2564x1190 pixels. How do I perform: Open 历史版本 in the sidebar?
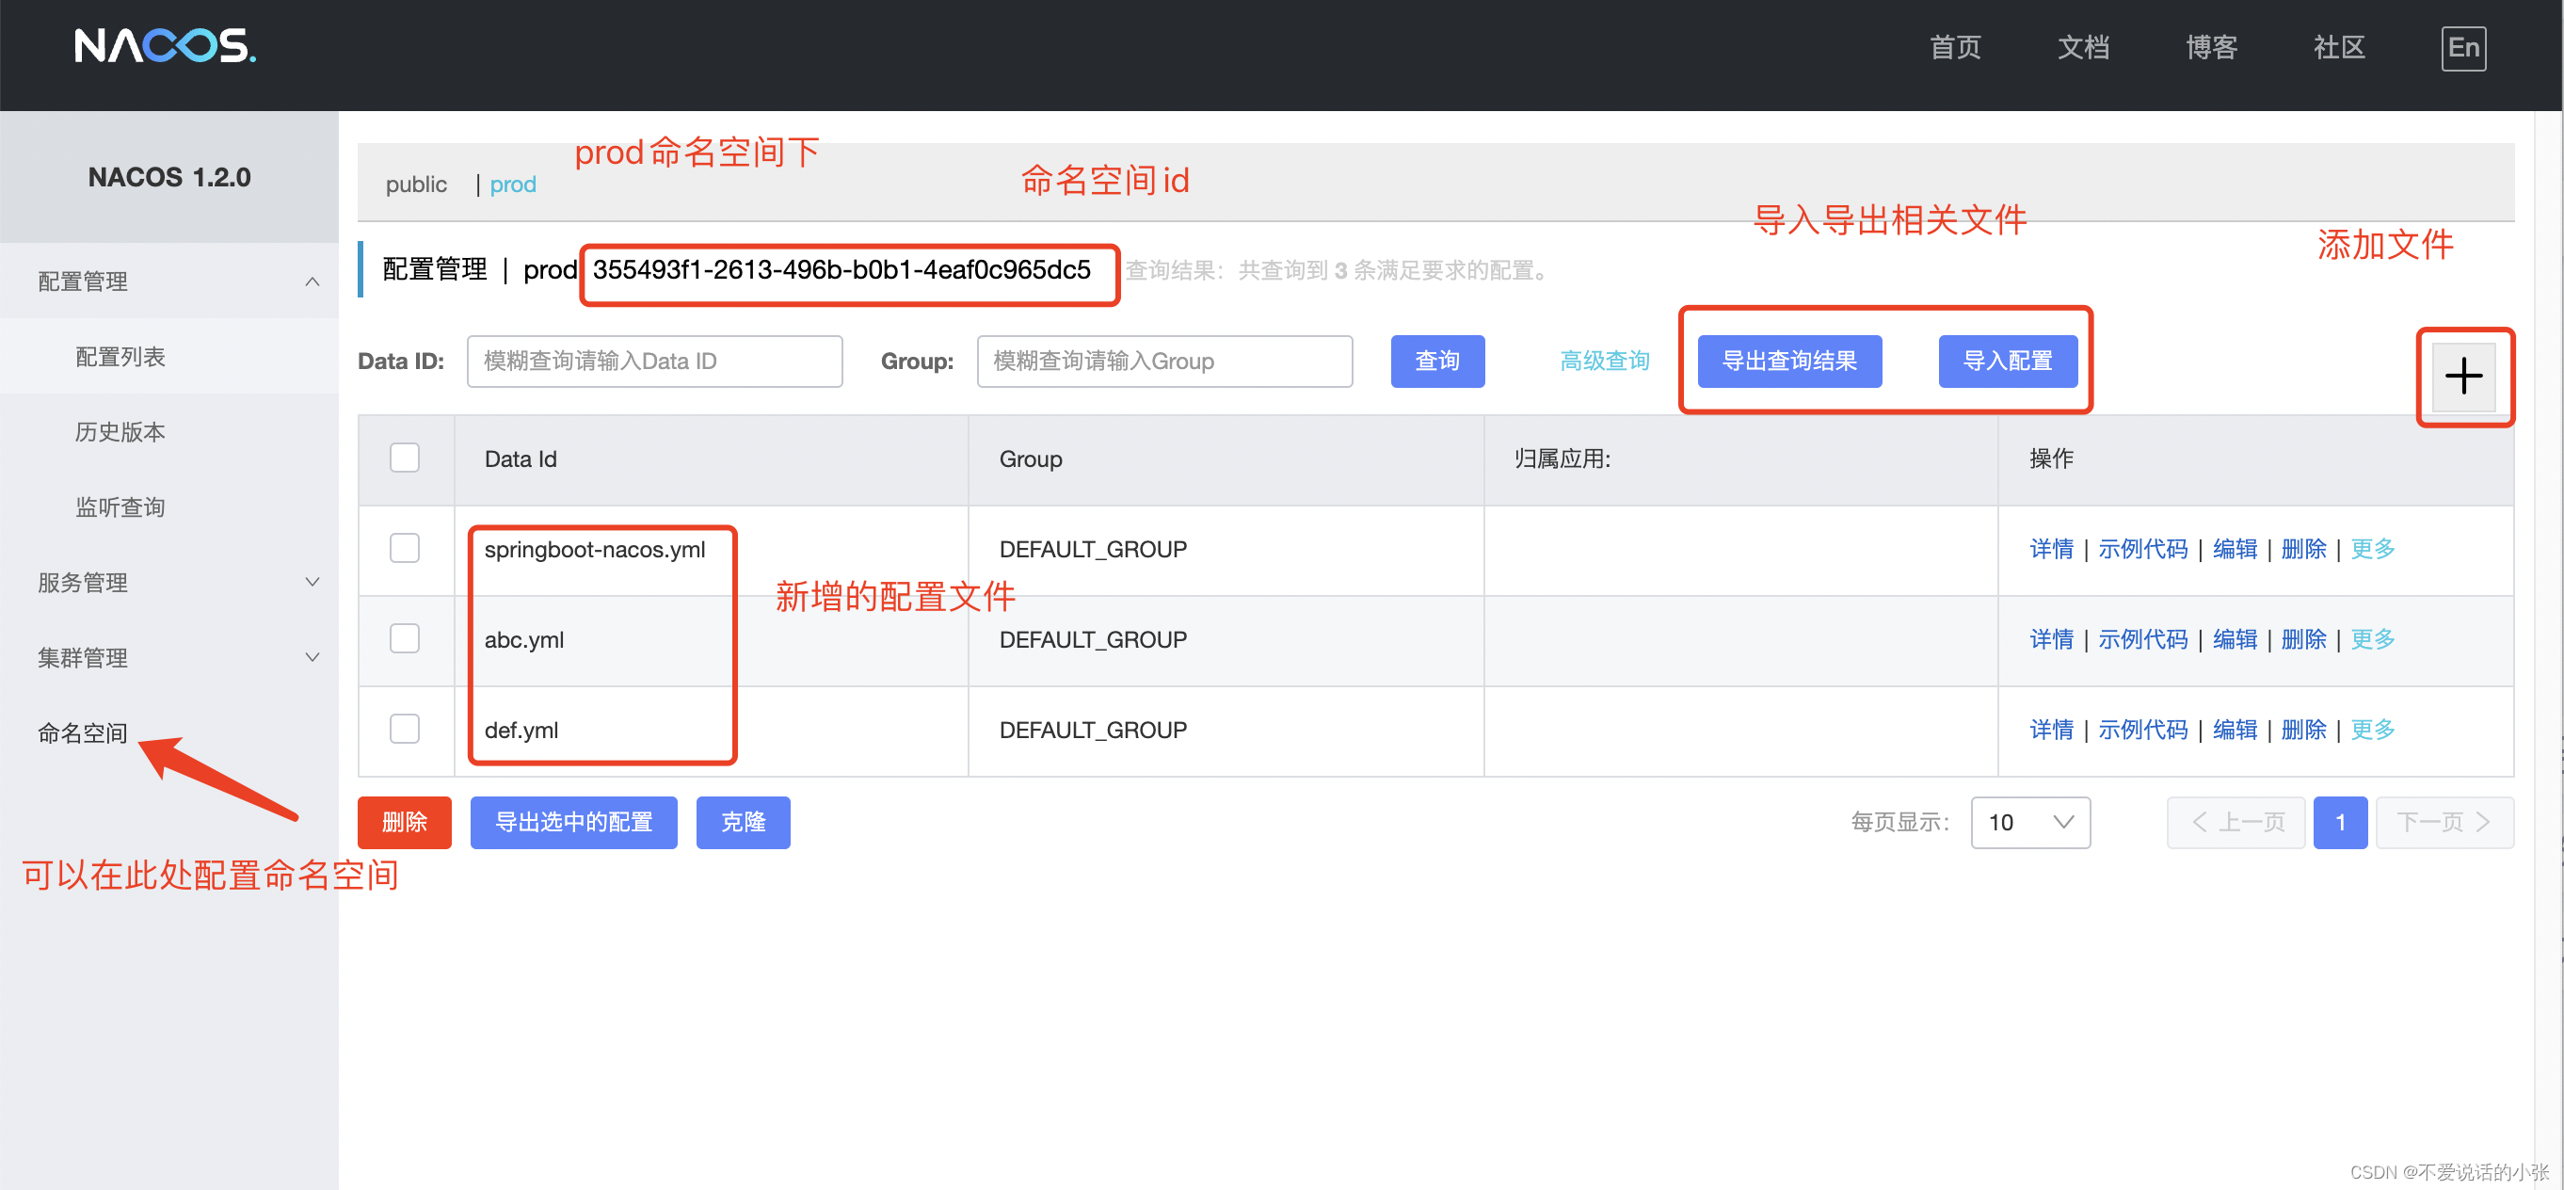120,432
